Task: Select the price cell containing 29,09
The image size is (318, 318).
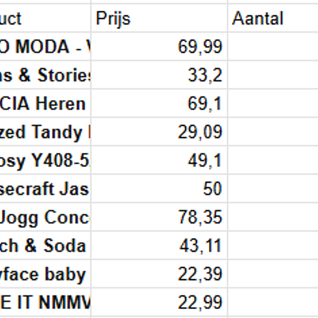Action: pyautogui.click(x=159, y=132)
